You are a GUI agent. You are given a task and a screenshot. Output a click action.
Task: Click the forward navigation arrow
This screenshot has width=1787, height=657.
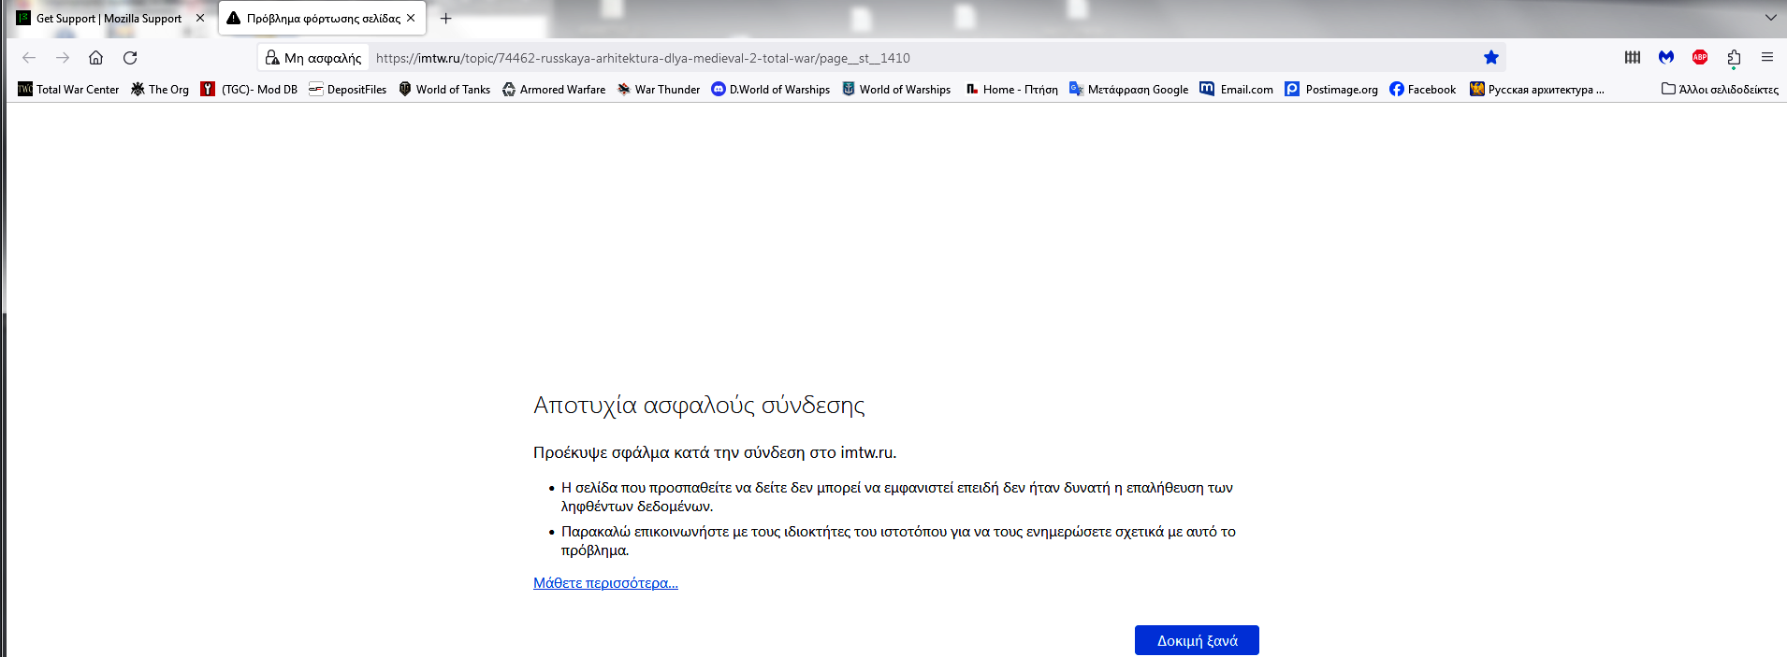[63, 58]
